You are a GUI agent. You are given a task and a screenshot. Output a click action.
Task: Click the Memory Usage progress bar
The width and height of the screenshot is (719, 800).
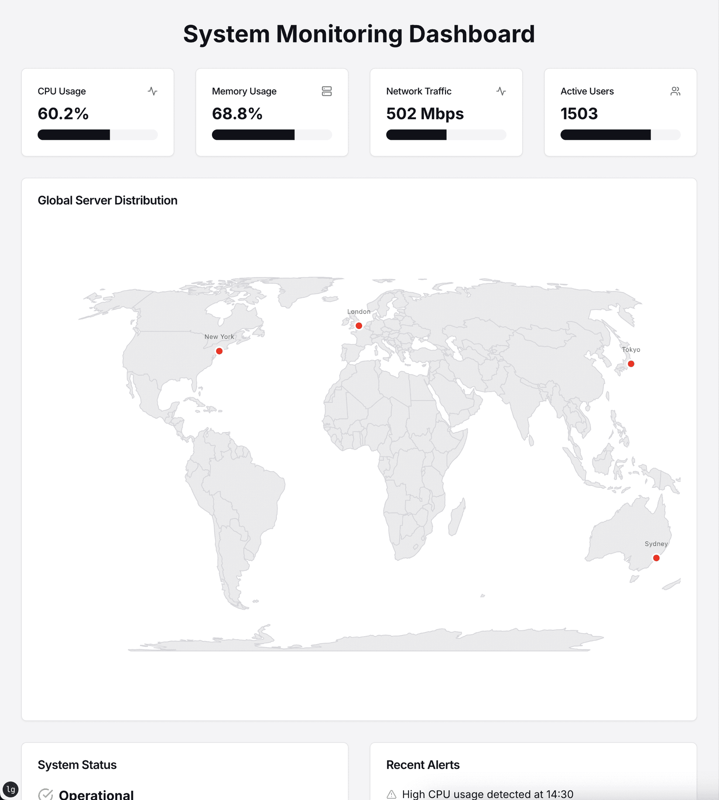[272, 135]
